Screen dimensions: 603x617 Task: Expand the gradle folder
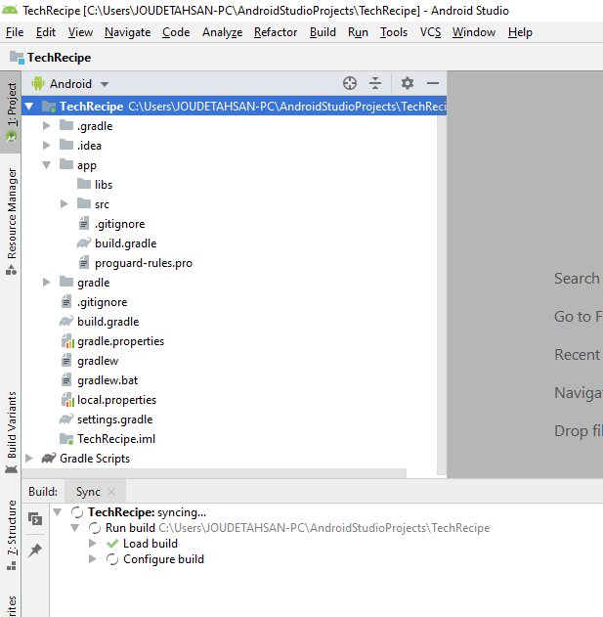click(46, 283)
